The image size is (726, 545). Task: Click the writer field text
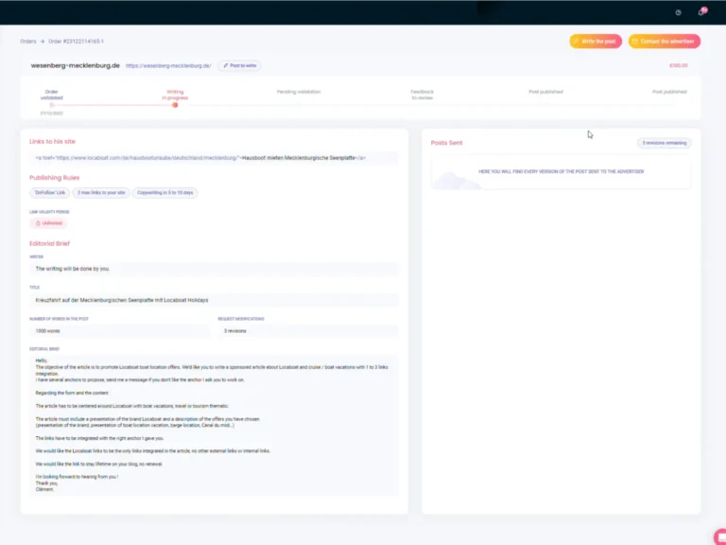point(214,269)
